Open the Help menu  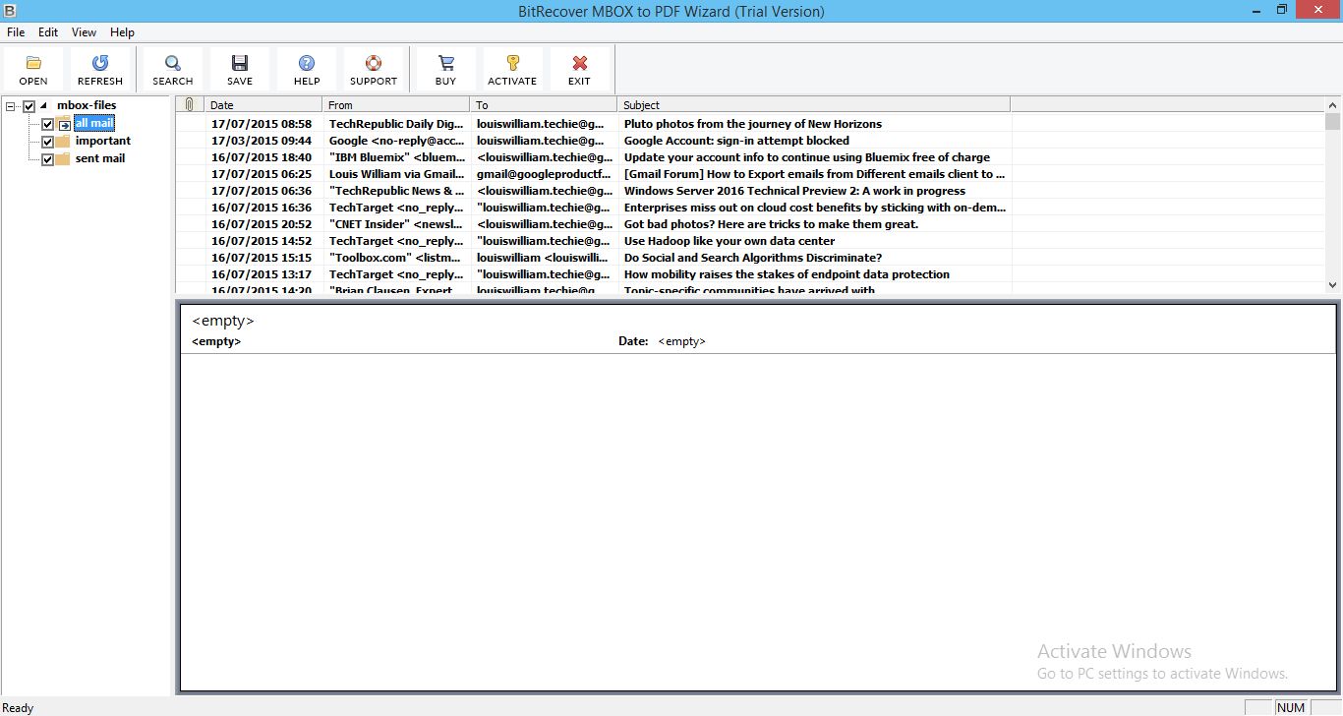pyautogui.click(x=122, y=32)
